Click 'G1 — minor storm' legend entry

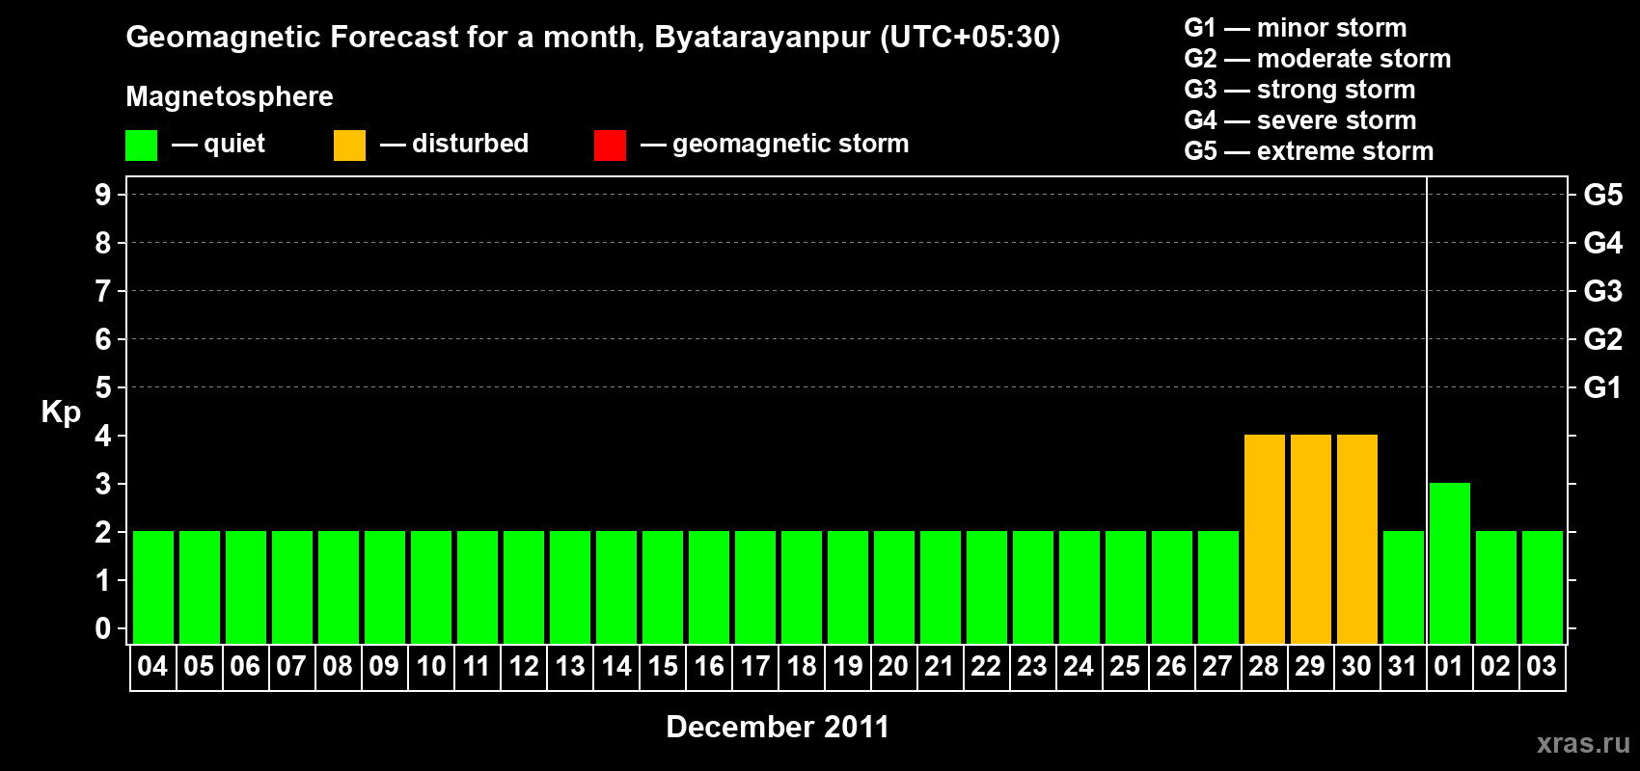[1295, 28]
